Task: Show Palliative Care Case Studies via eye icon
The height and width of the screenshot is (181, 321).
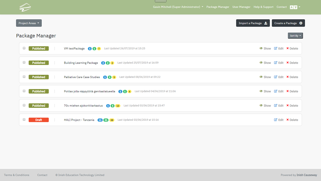Action: tap(261, 77)
